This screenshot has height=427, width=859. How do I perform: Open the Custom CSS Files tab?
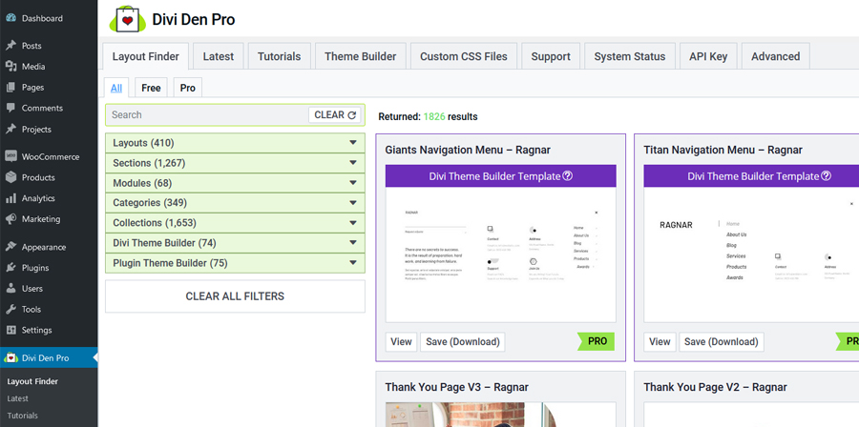464,56
